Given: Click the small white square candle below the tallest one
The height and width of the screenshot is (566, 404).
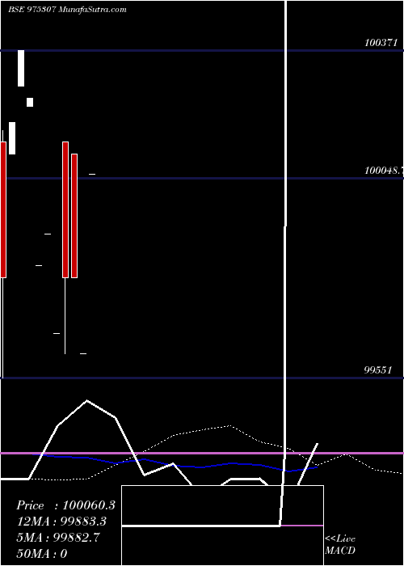Looking at the screenshot, I should click(30, 102).
